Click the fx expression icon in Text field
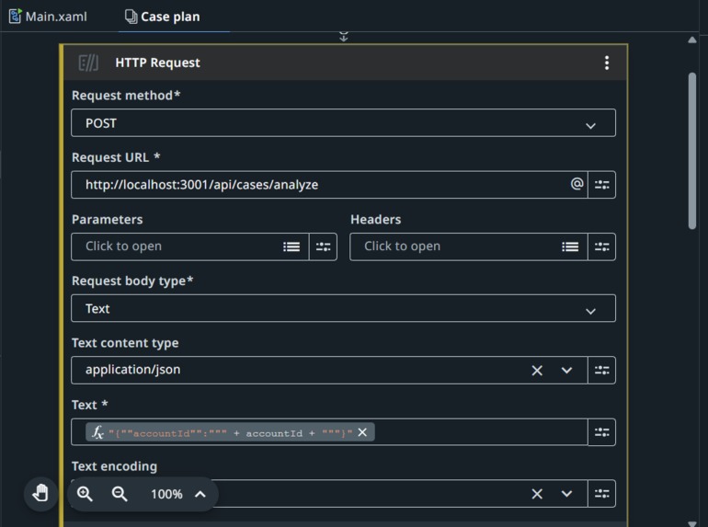 [x=97, y=432]
